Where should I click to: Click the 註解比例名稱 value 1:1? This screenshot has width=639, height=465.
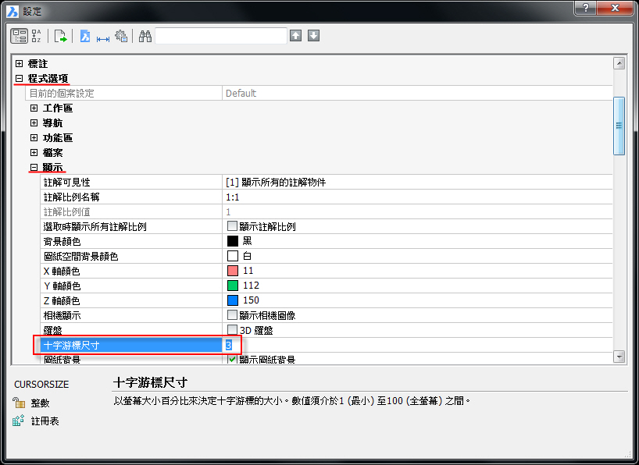[x=233, y=197]
